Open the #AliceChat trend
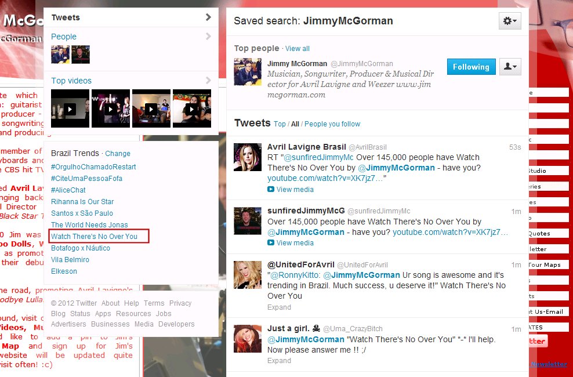This screenshot has height=377, width=573. [x=68, y=190]
